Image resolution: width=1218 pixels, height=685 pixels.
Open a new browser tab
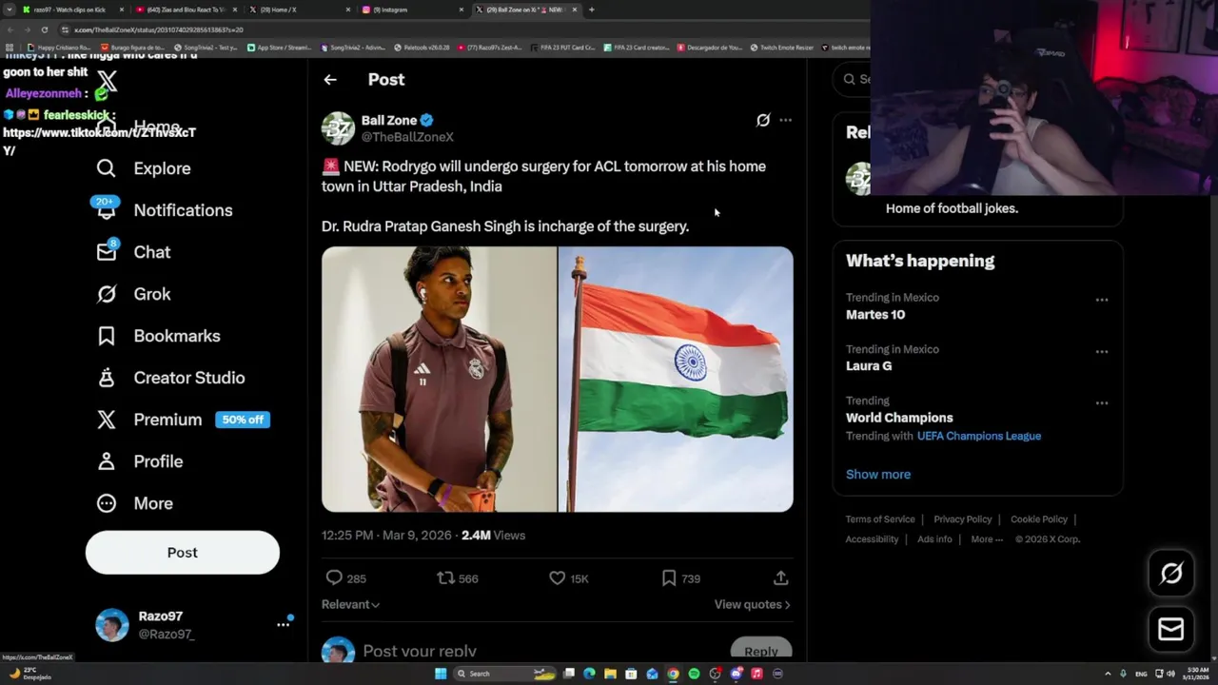[592, 10]
